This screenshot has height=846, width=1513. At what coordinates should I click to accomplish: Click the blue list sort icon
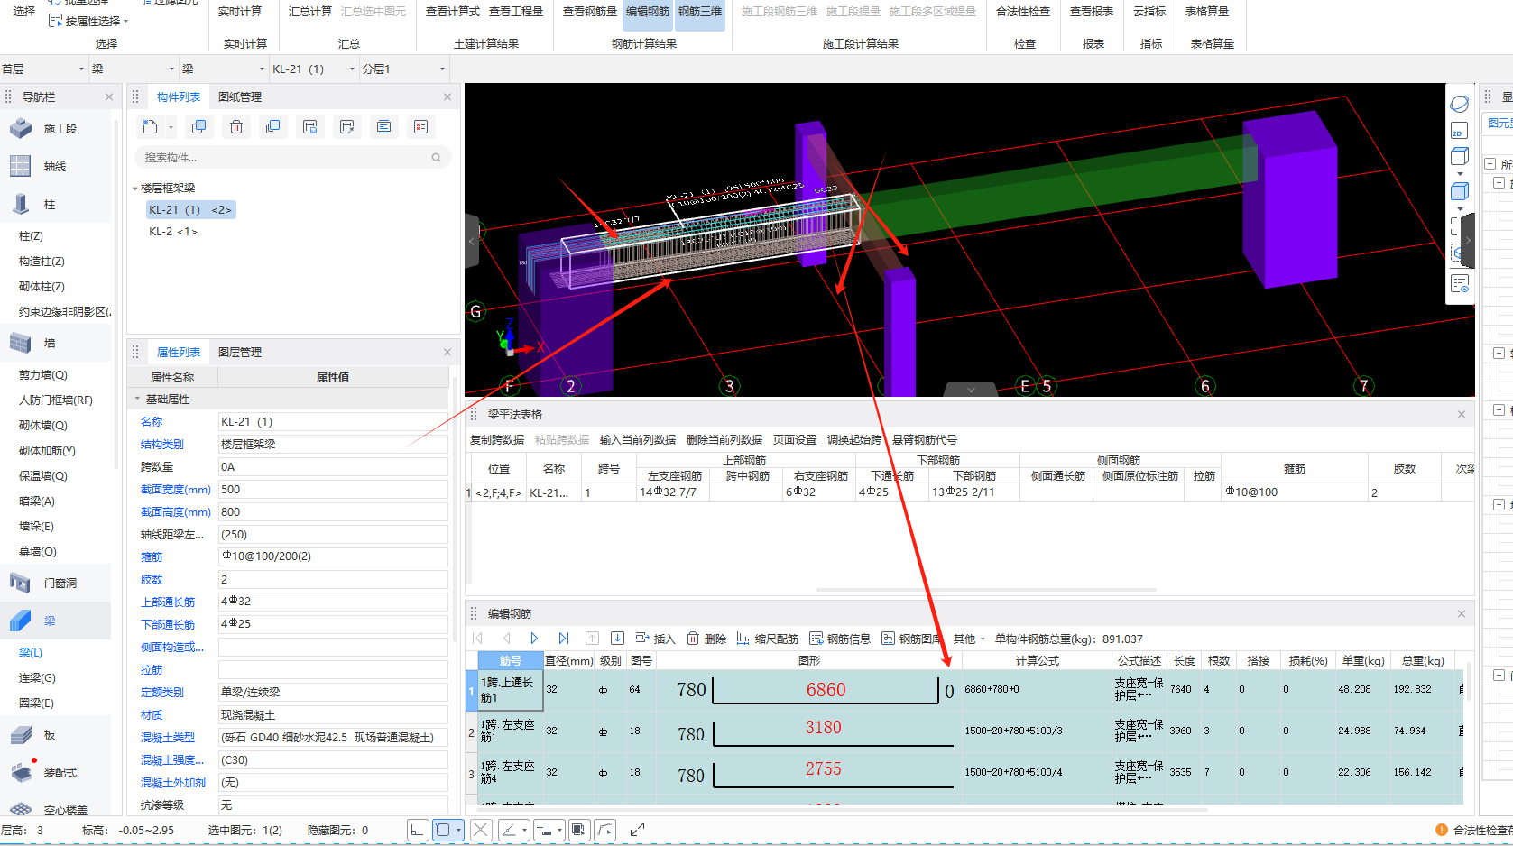click(x=383, y=127)
